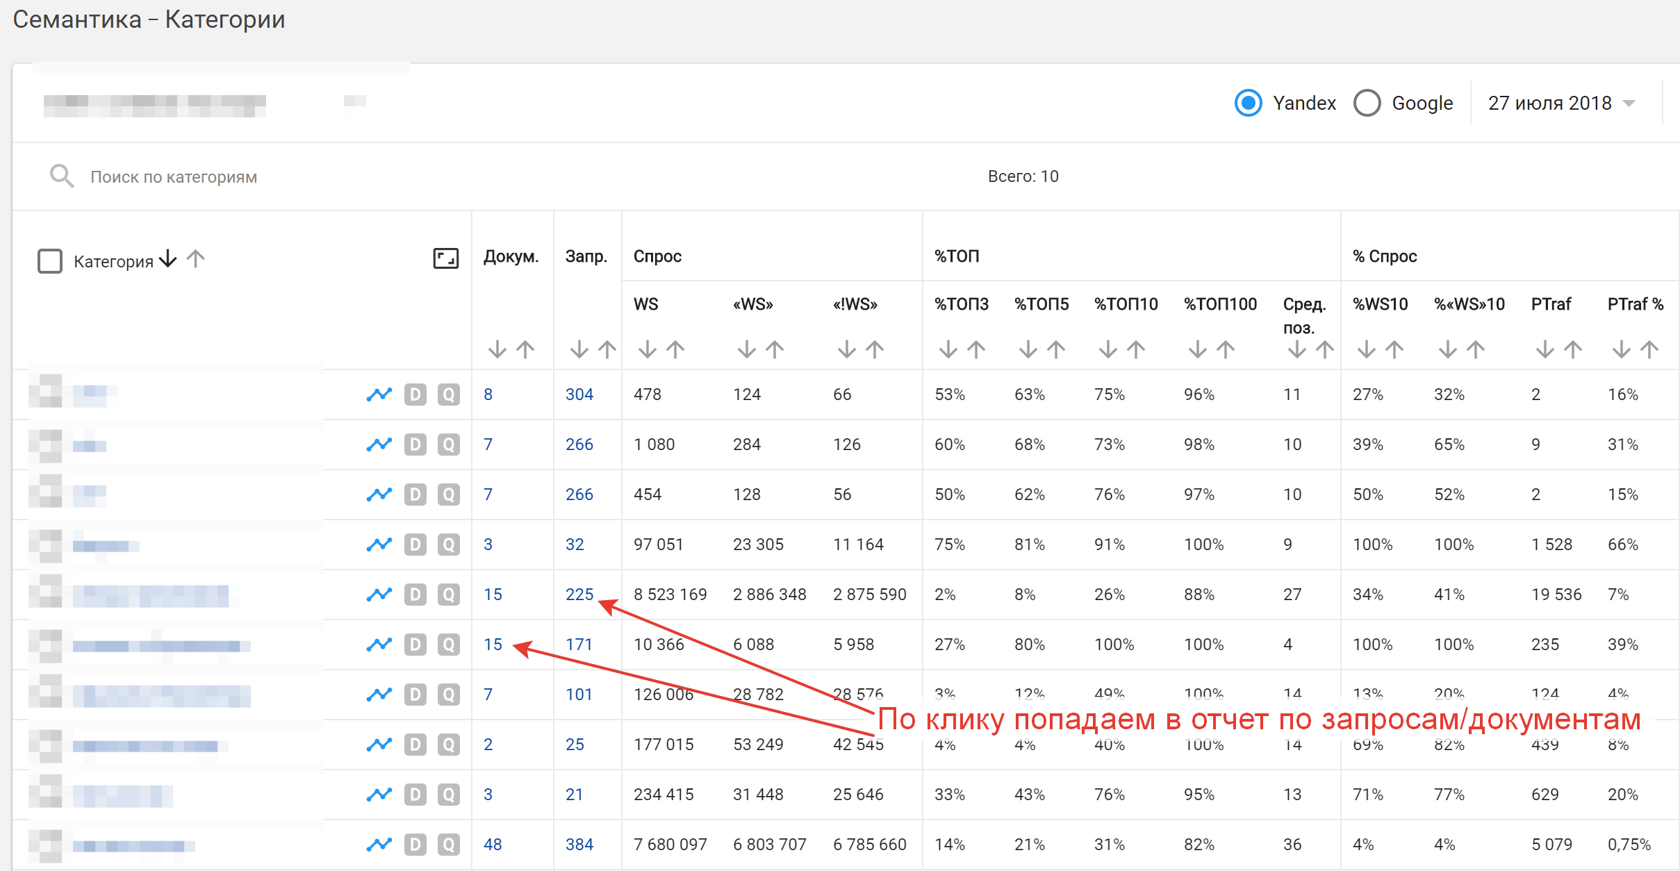Click trend chart icon in last row
This screenshot has height=871, width=1680.
coord(379,845)
